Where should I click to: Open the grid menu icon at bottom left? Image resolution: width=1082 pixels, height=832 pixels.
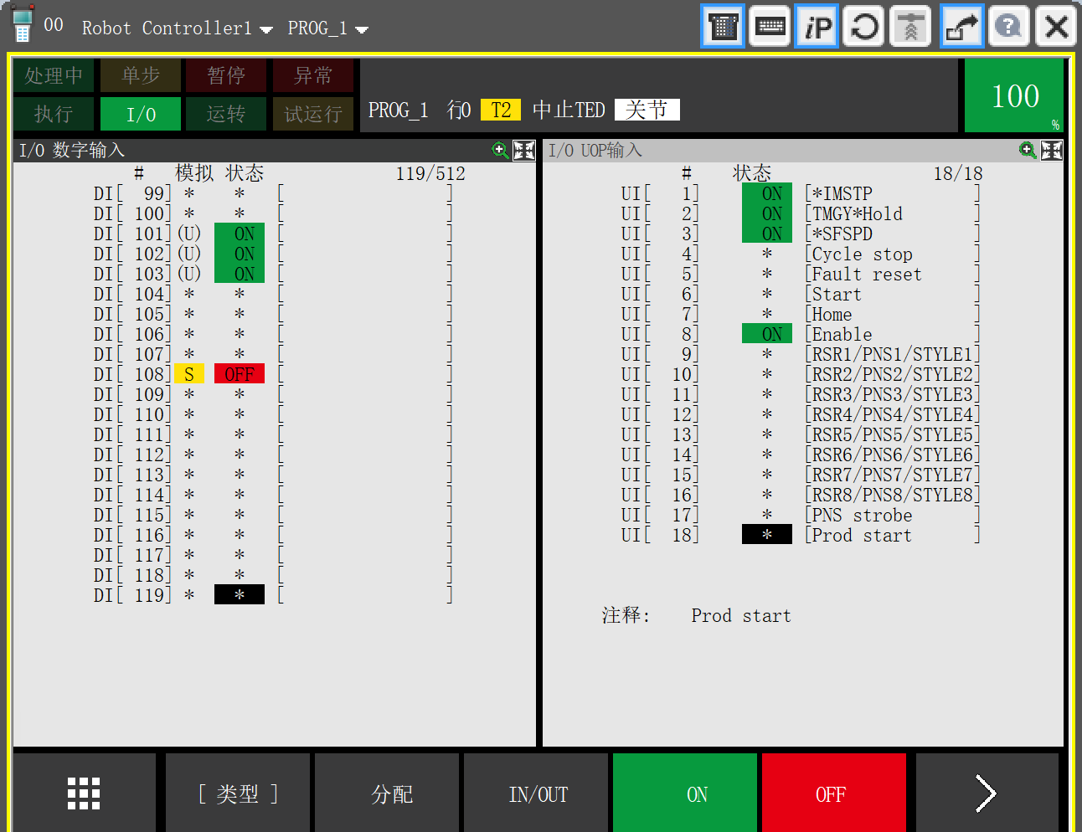click(84, 793)
